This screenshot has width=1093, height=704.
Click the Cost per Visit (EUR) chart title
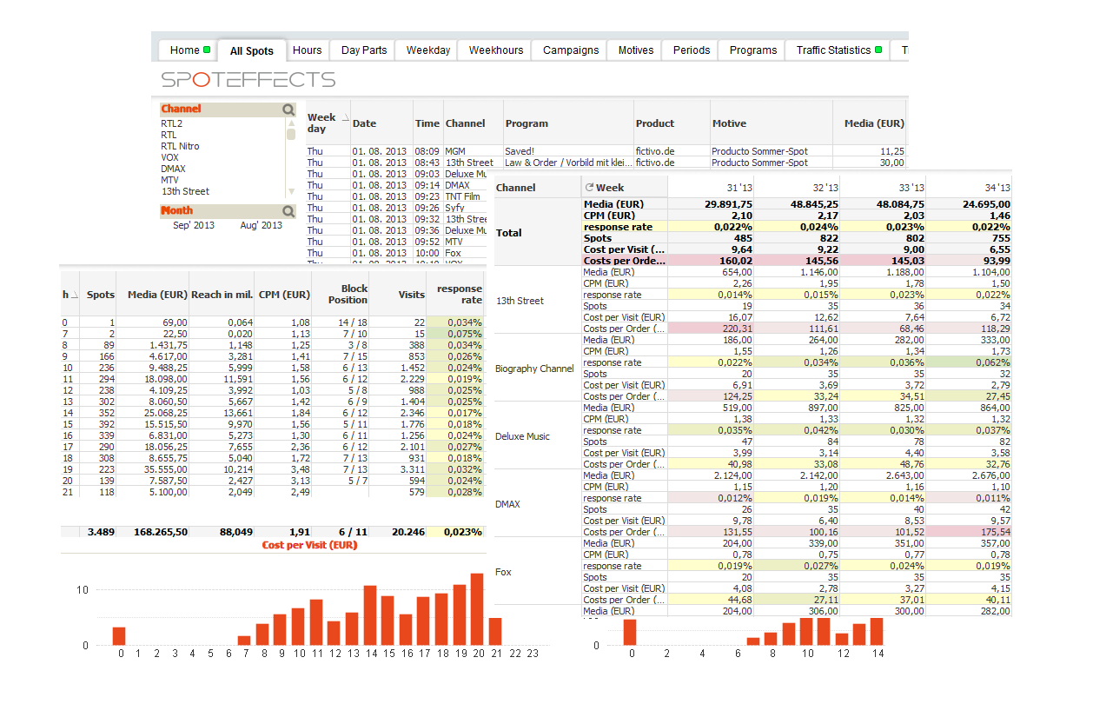[310, 545]
